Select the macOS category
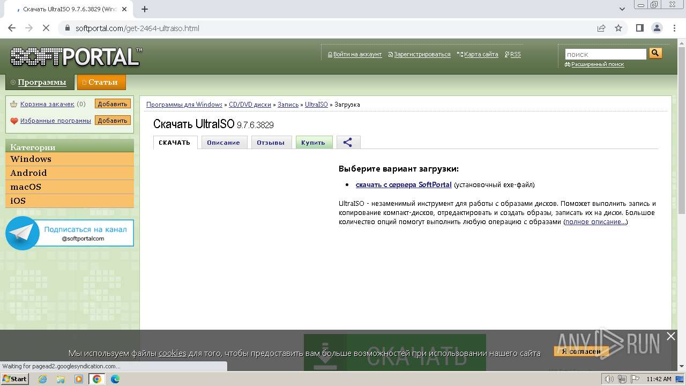686x386 pixels. point(70,187)
